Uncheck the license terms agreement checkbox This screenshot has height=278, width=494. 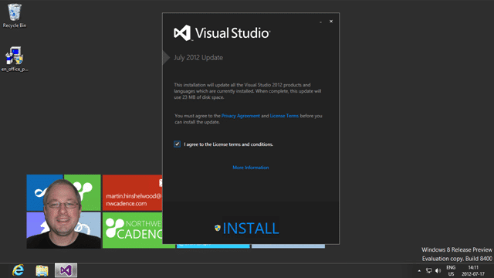pos(177,144)
